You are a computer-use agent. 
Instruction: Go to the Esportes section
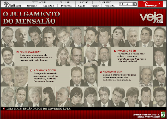pos(49,6)
